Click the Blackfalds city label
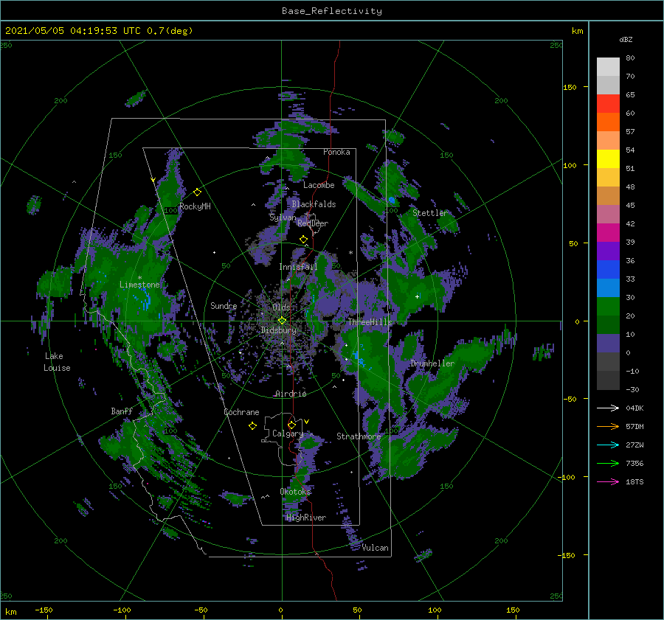Viewport: 664px width, 620px height. point(314,204)
